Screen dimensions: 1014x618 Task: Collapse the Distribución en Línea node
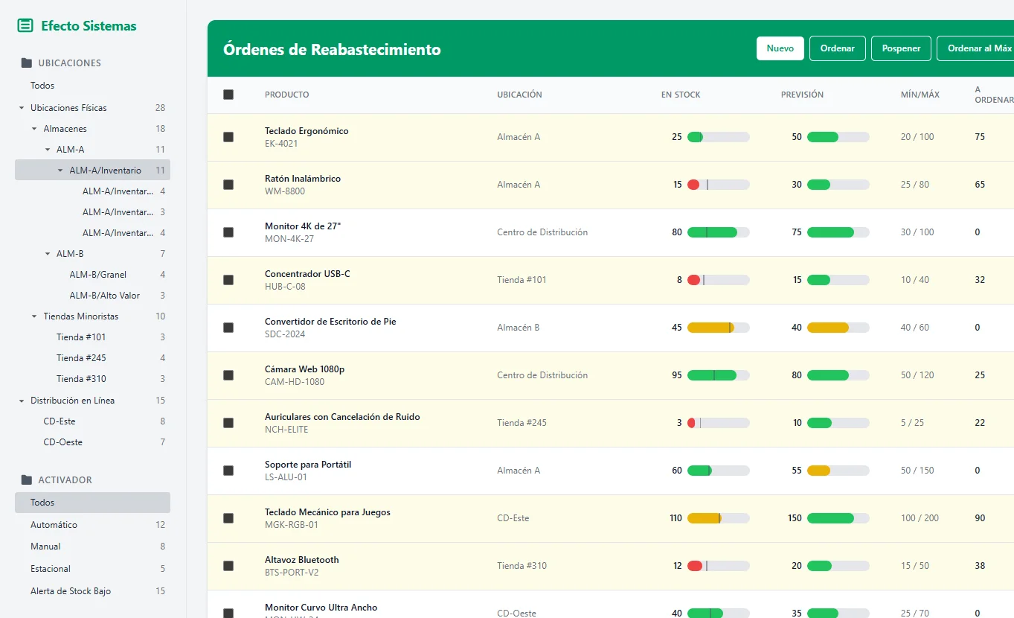tap(22, 400)
